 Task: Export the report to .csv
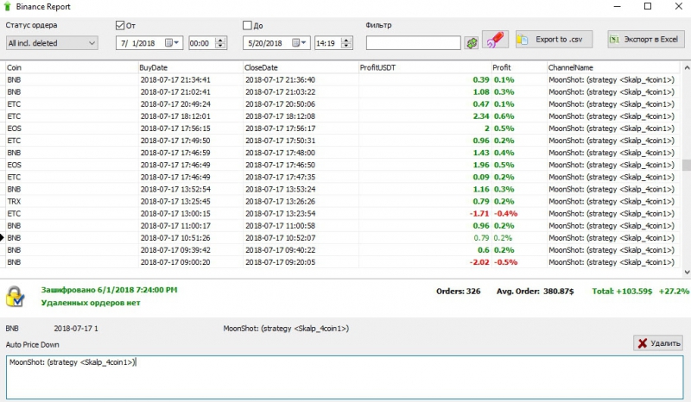point(554,40)
